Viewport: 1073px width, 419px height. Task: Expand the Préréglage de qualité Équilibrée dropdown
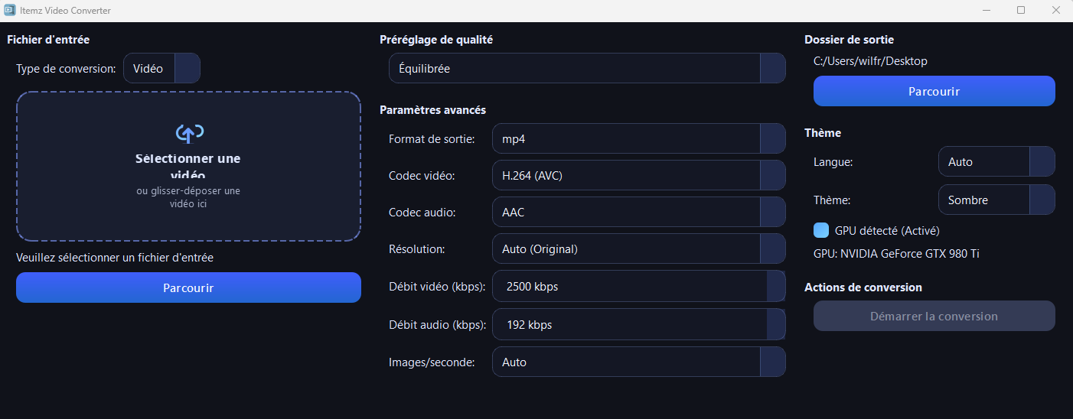coord(586,68)
